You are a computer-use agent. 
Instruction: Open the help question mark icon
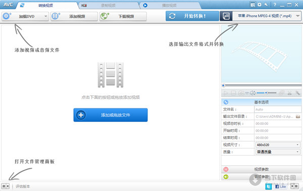coord(275,5)
